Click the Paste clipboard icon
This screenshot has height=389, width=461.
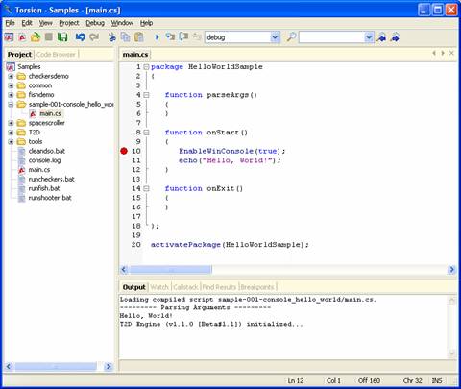[x=139, y=37]
